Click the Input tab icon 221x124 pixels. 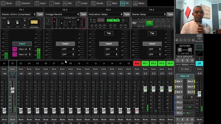coord(37,3)
